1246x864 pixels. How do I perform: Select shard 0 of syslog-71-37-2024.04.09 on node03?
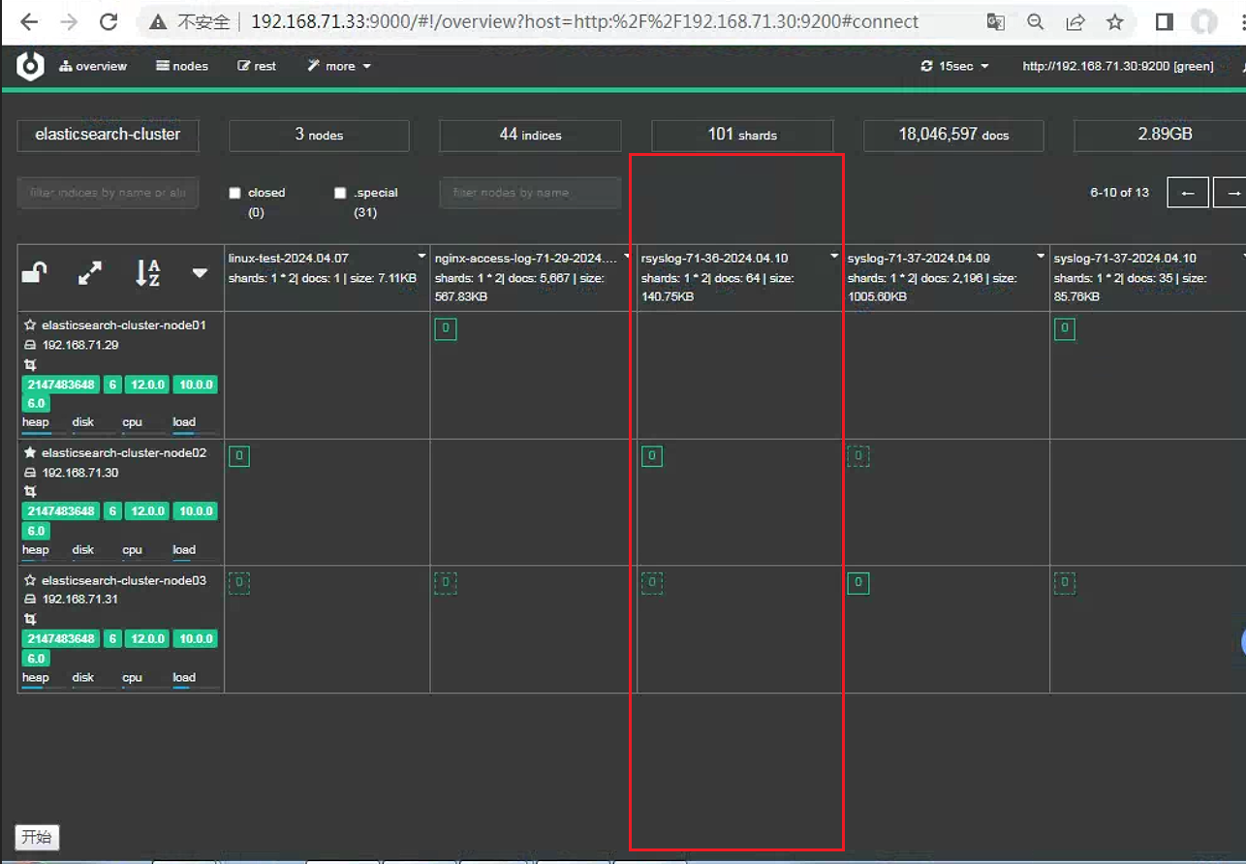point(858,583)
